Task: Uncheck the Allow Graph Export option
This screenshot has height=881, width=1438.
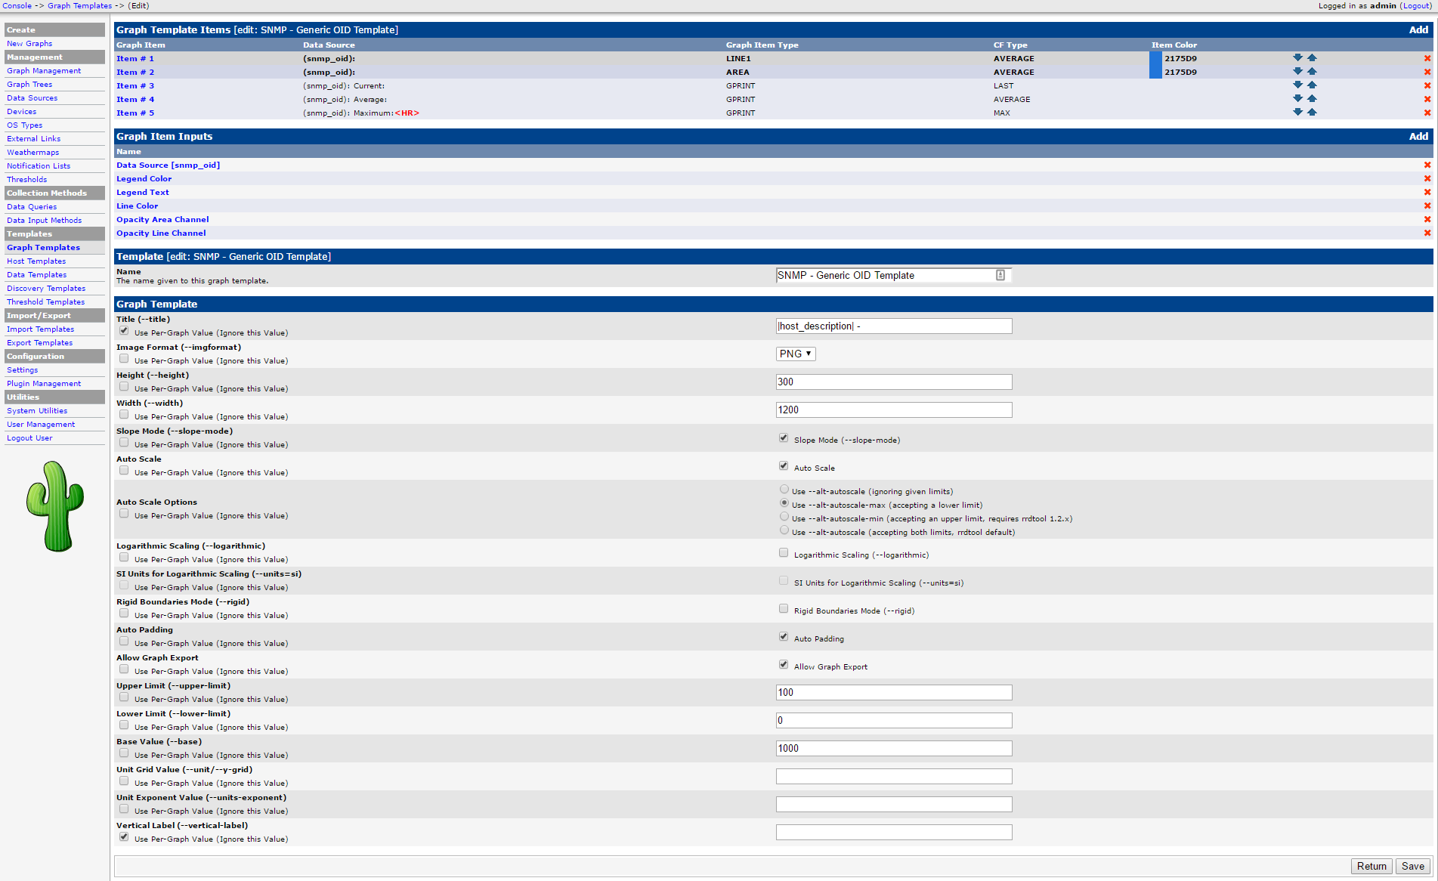Action: coord(784,665)
